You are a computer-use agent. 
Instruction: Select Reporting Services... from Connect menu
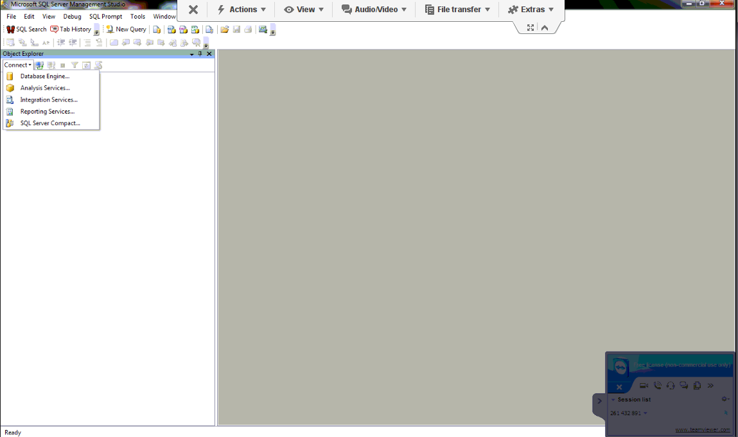(x=51, y=112)
